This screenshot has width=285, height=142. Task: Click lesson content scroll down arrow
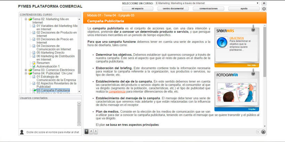264,126
